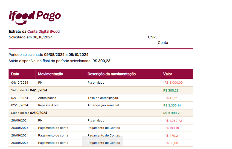This screenshot has width=232, height=149.
Task: Click 'Antecipação' movement cell
Action: [x=47, y=98]
